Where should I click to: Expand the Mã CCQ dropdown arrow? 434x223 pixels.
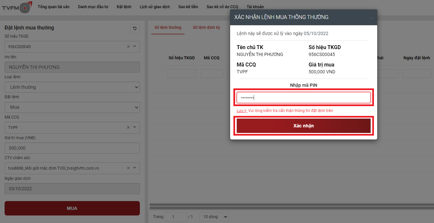click(x=135, y=128)
